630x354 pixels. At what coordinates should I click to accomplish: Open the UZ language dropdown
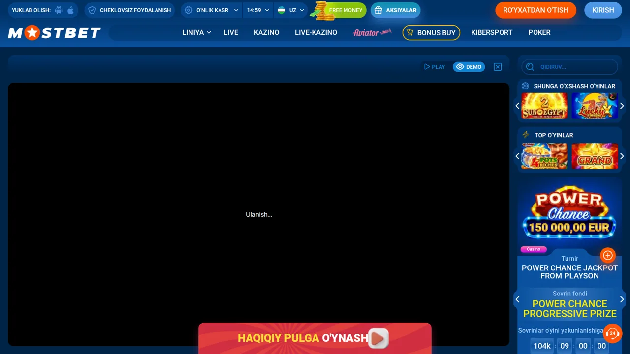[291, 10]
